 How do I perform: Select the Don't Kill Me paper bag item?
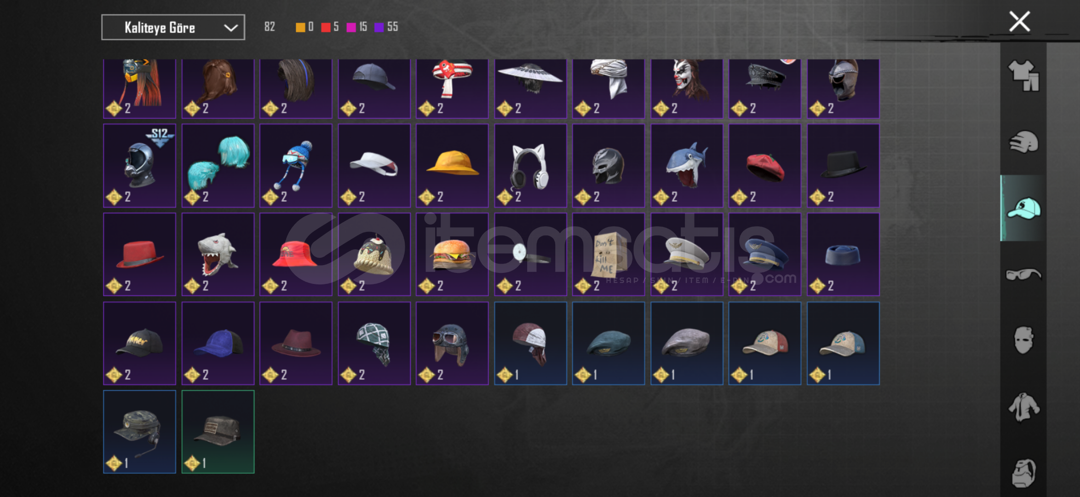coord(609,254)
